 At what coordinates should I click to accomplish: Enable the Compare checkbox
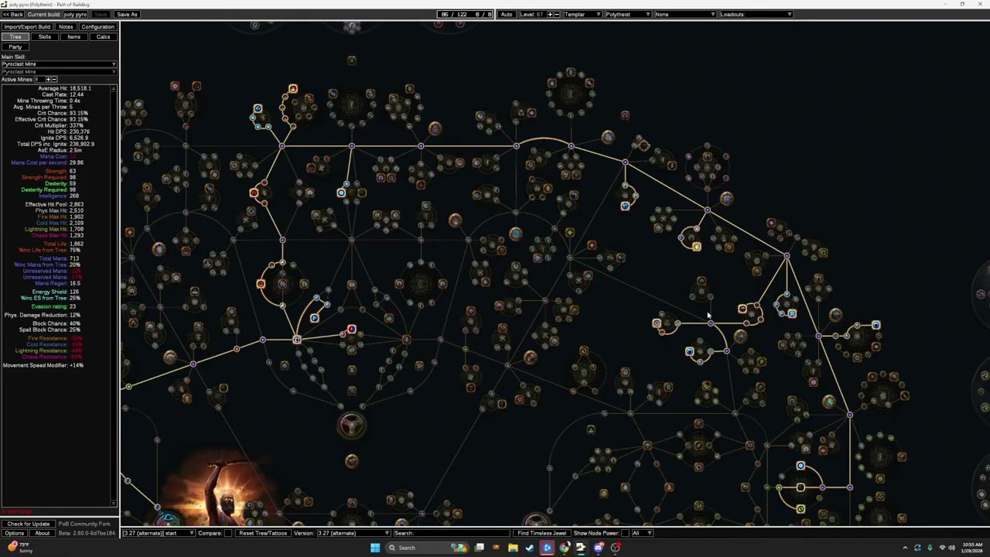[228, 533]
